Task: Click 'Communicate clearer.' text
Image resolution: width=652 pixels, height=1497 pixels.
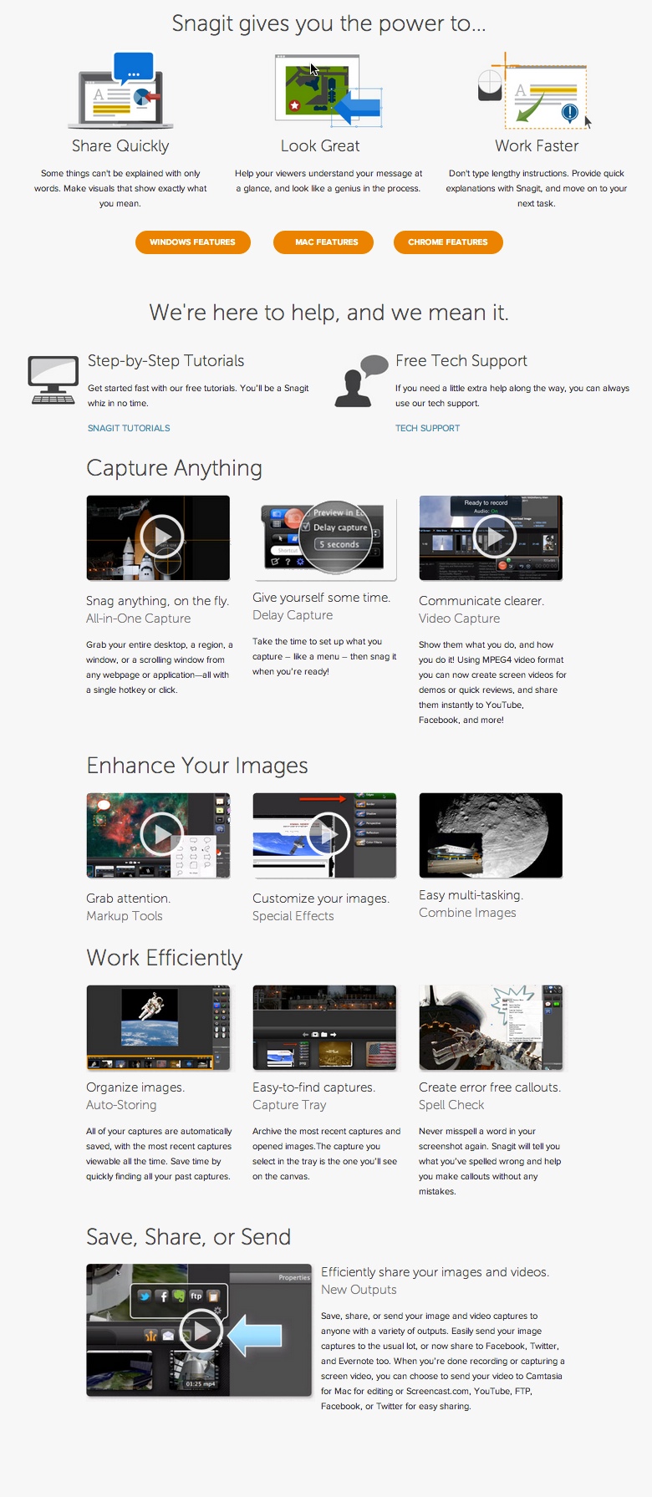Action: tap(481, 601)
